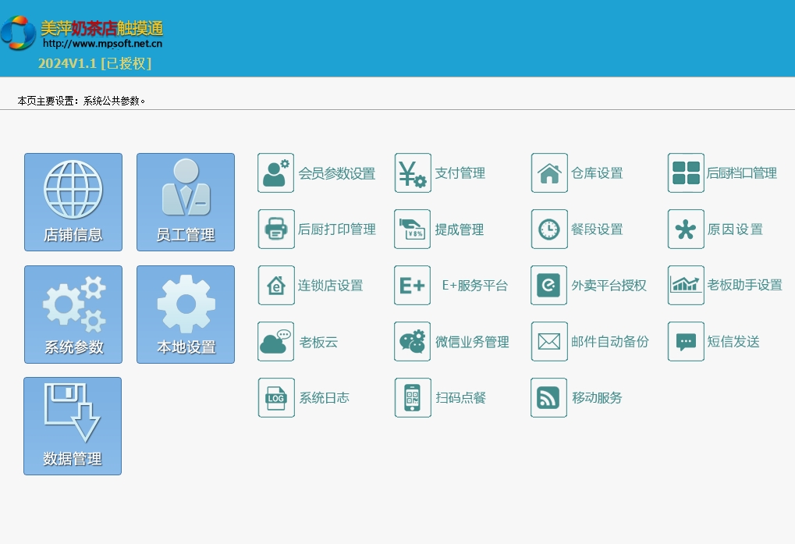The height and width of the screenshot is (544, 795).
Task: Open the 本地设置 gear tile
Action: click(186, 315)
